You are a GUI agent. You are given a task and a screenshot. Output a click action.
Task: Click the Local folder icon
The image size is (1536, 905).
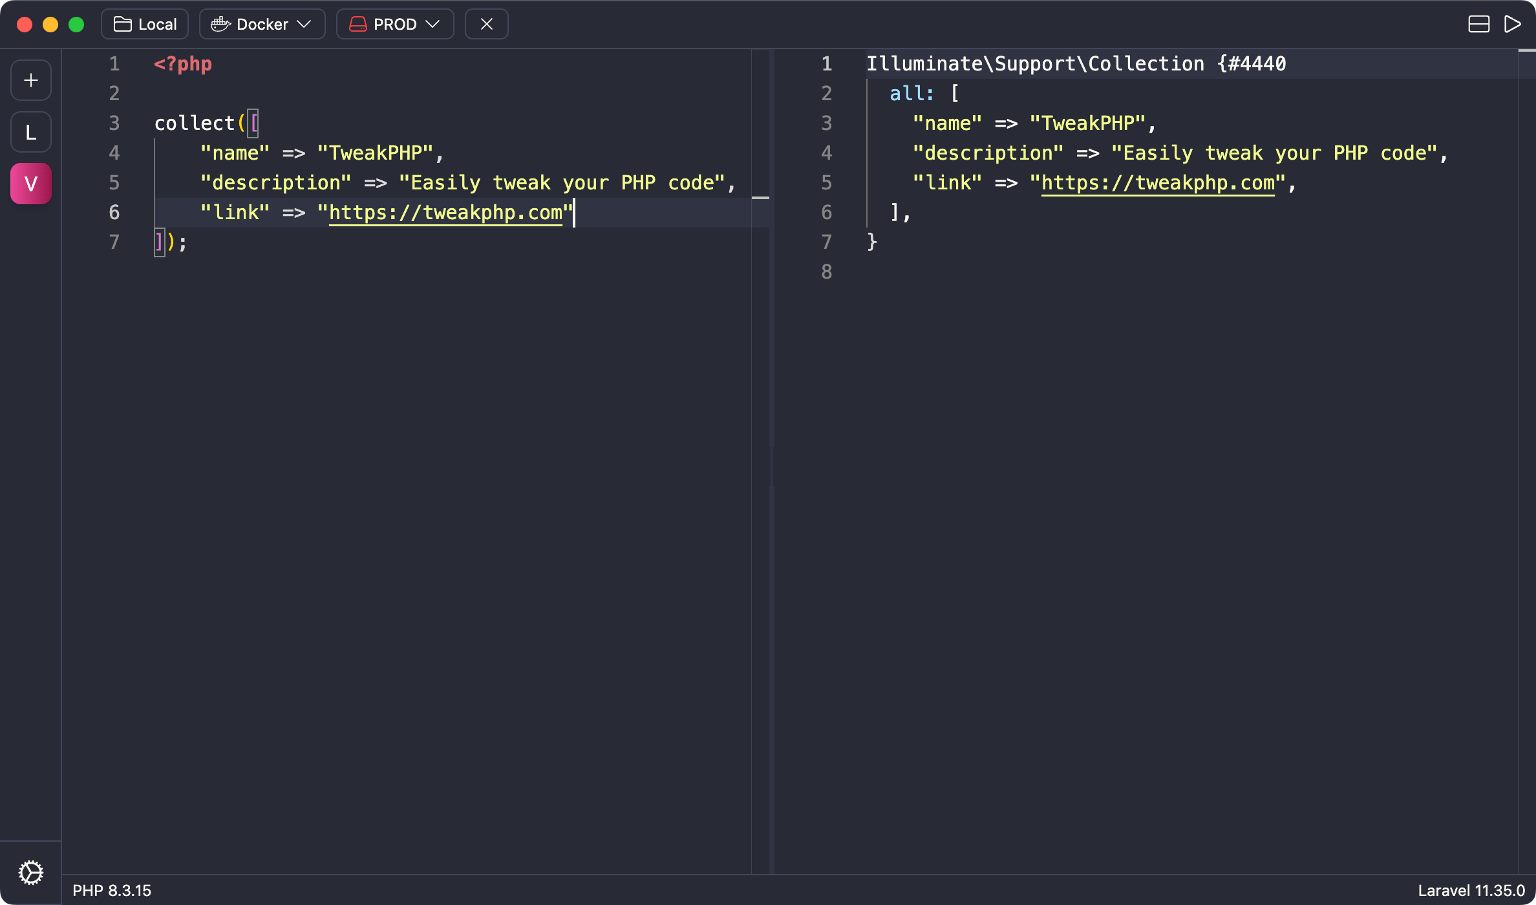point(123,24)
